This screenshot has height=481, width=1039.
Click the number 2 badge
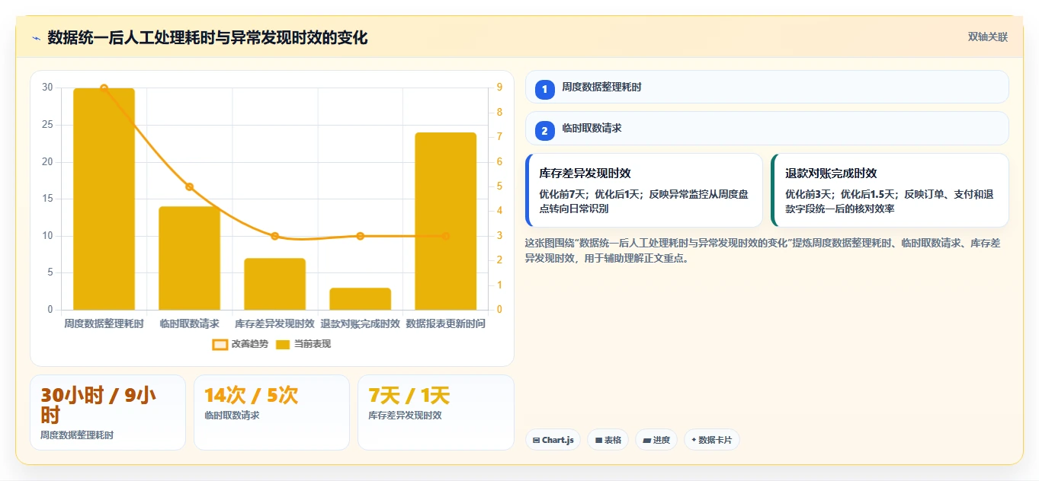point(544,131)
